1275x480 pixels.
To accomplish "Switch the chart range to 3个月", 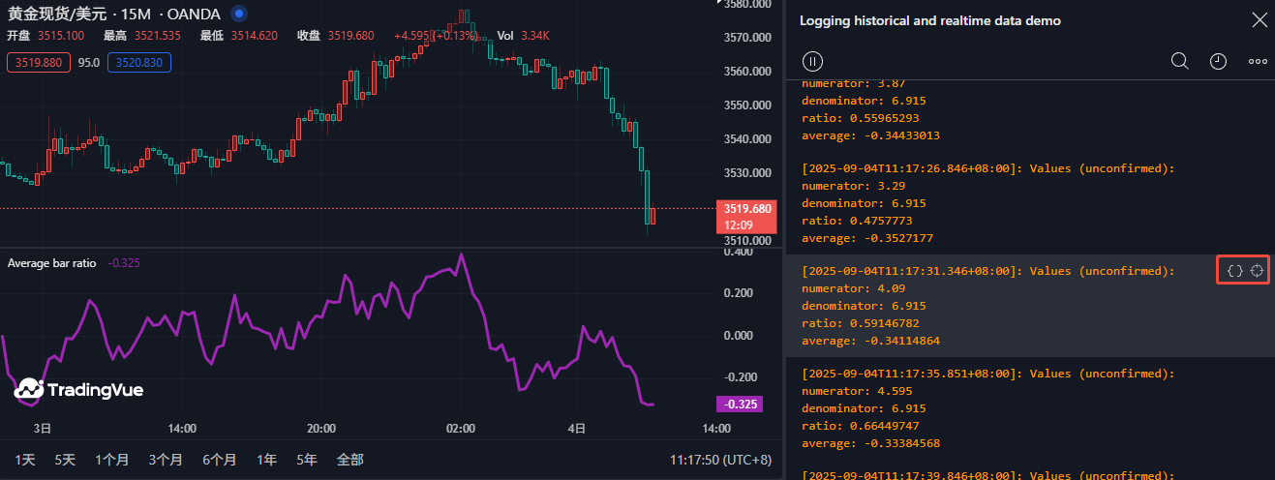I will click(166, 460).
